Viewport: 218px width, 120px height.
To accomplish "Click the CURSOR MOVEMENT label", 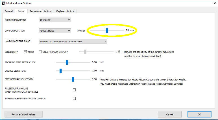I will pos(15,20).
